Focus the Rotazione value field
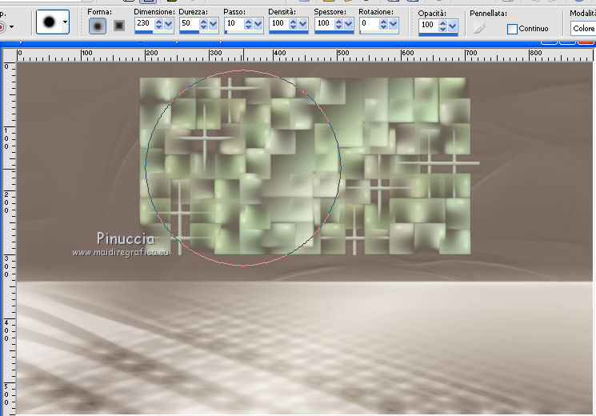Screen dimensions: 596x416 369,23
